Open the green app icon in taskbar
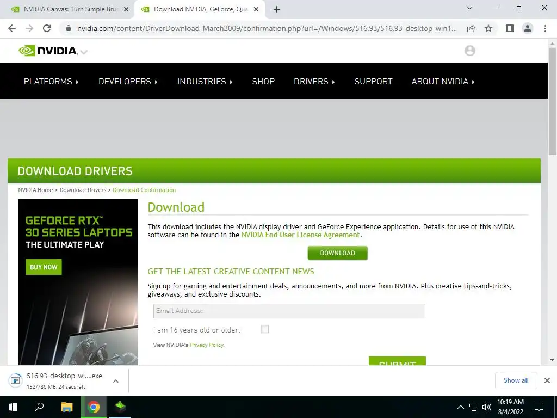The height and width of the screenshot is (418, 557). [120, 407]
